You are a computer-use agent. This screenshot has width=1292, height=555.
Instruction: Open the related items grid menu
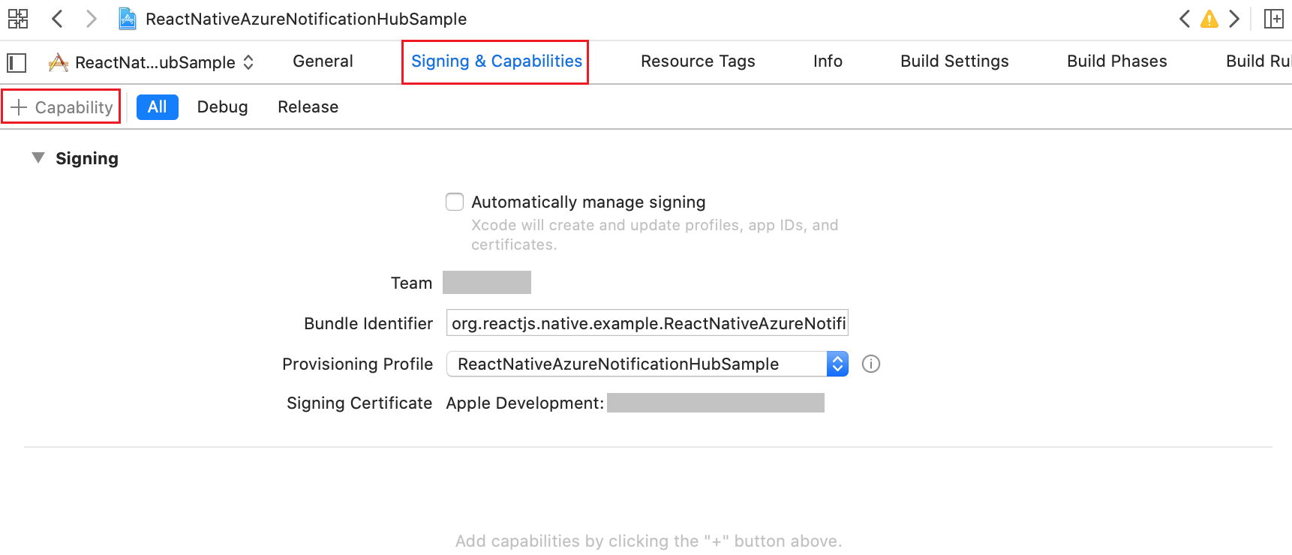pyautogui.click(x=18, y=19)
